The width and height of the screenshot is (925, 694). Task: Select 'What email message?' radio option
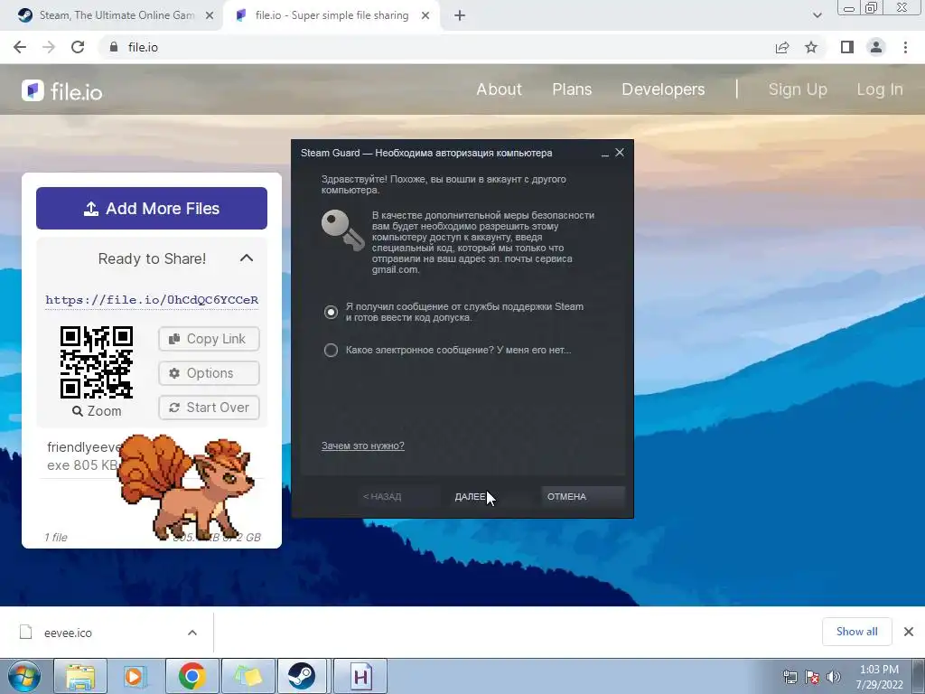[x=331, y=350]
